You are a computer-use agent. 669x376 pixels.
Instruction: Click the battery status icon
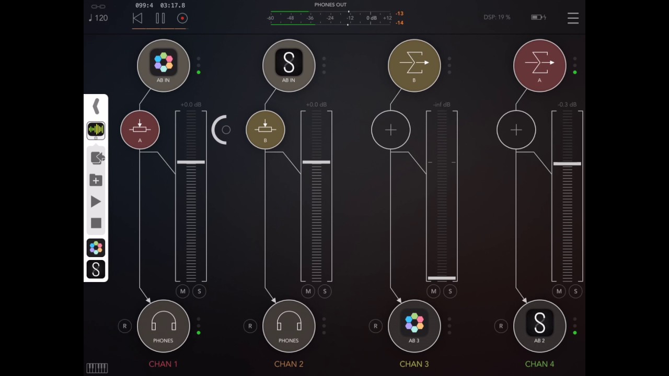click(538, 17)
